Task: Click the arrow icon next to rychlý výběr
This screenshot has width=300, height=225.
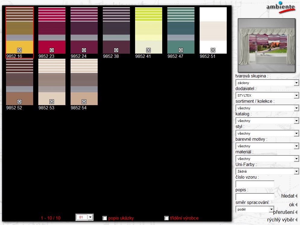Action: pos(296,220)
